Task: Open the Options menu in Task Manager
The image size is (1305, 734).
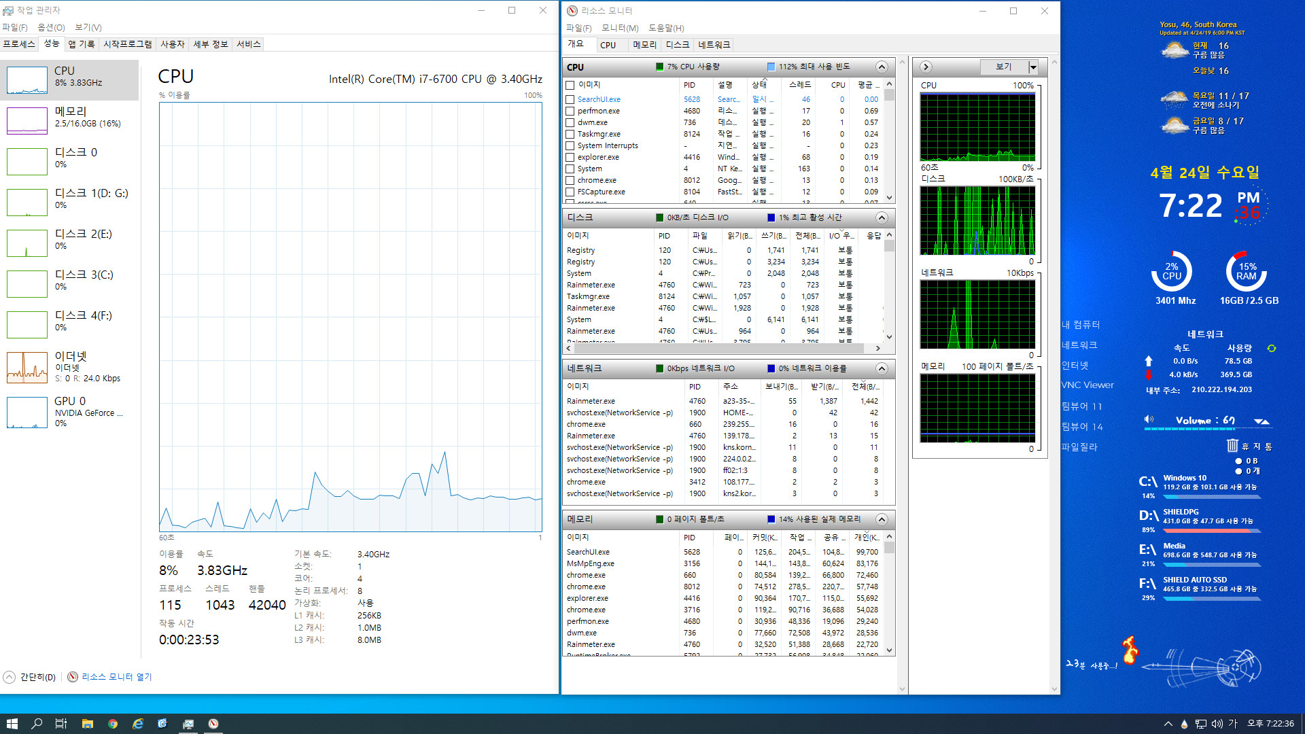Action: [x=51, y=27]
